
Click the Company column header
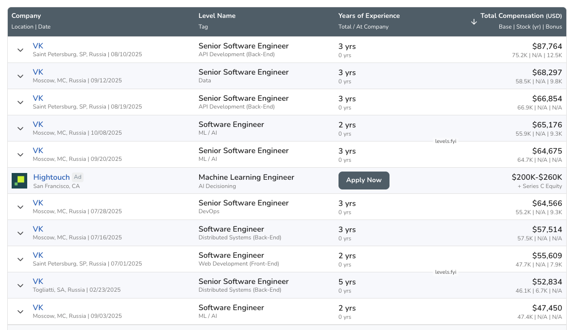[x=26, y=16]
